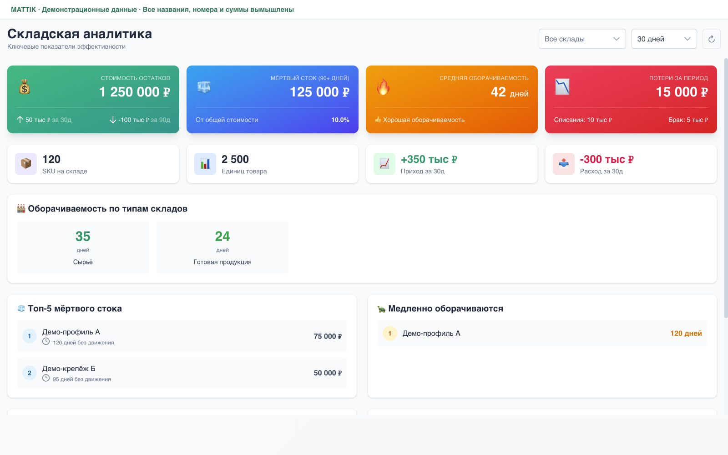
Task: Click the ice icon by Топ-5 мёртвого стока
Action: pos(21,308)
